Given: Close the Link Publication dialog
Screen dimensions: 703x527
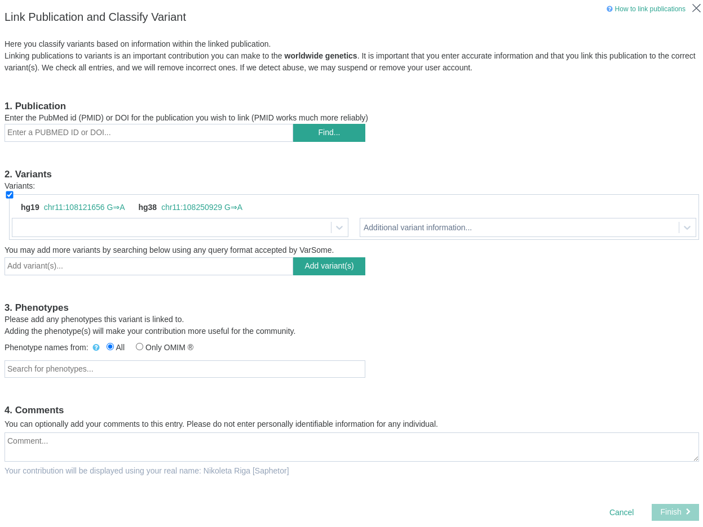Looking at the screenshot, I should pos(696,8).
